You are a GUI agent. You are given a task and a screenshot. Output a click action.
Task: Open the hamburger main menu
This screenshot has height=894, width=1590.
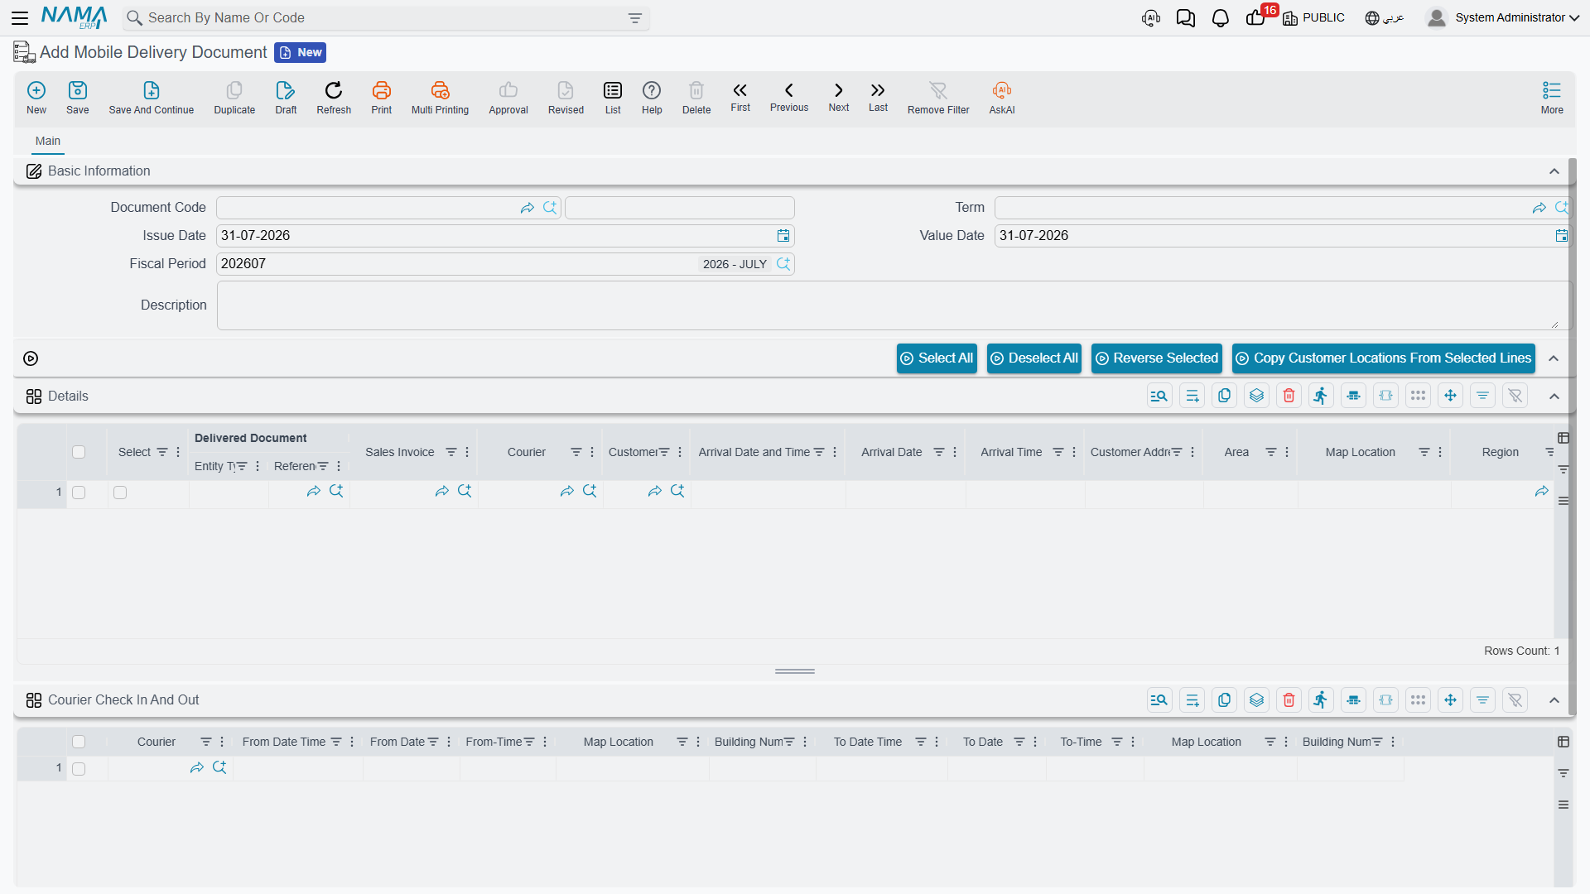point(20,18)
